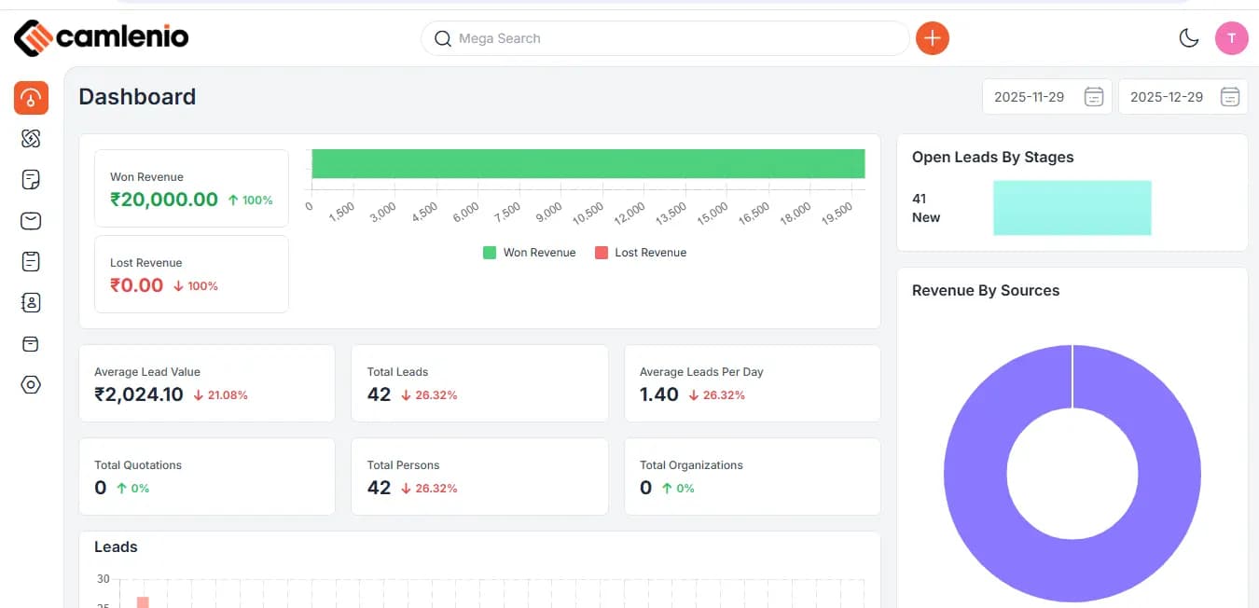The height and width of the screenshot is (608, 1259).
Task: Click the "30" y-axis label in Leads chart
Action: [103, 579]
